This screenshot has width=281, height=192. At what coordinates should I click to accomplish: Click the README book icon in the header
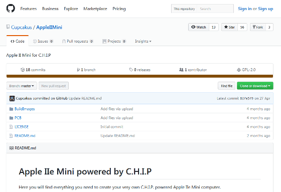coord(12,148)
